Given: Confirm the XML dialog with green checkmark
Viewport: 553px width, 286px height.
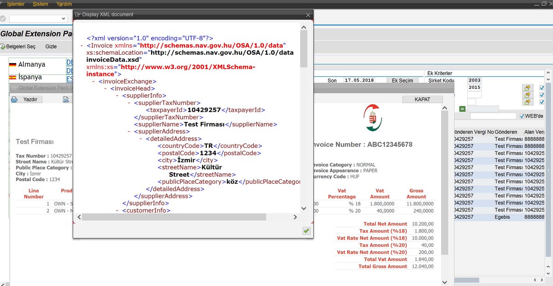Looking at the screenshot, I should click(306, 231).
